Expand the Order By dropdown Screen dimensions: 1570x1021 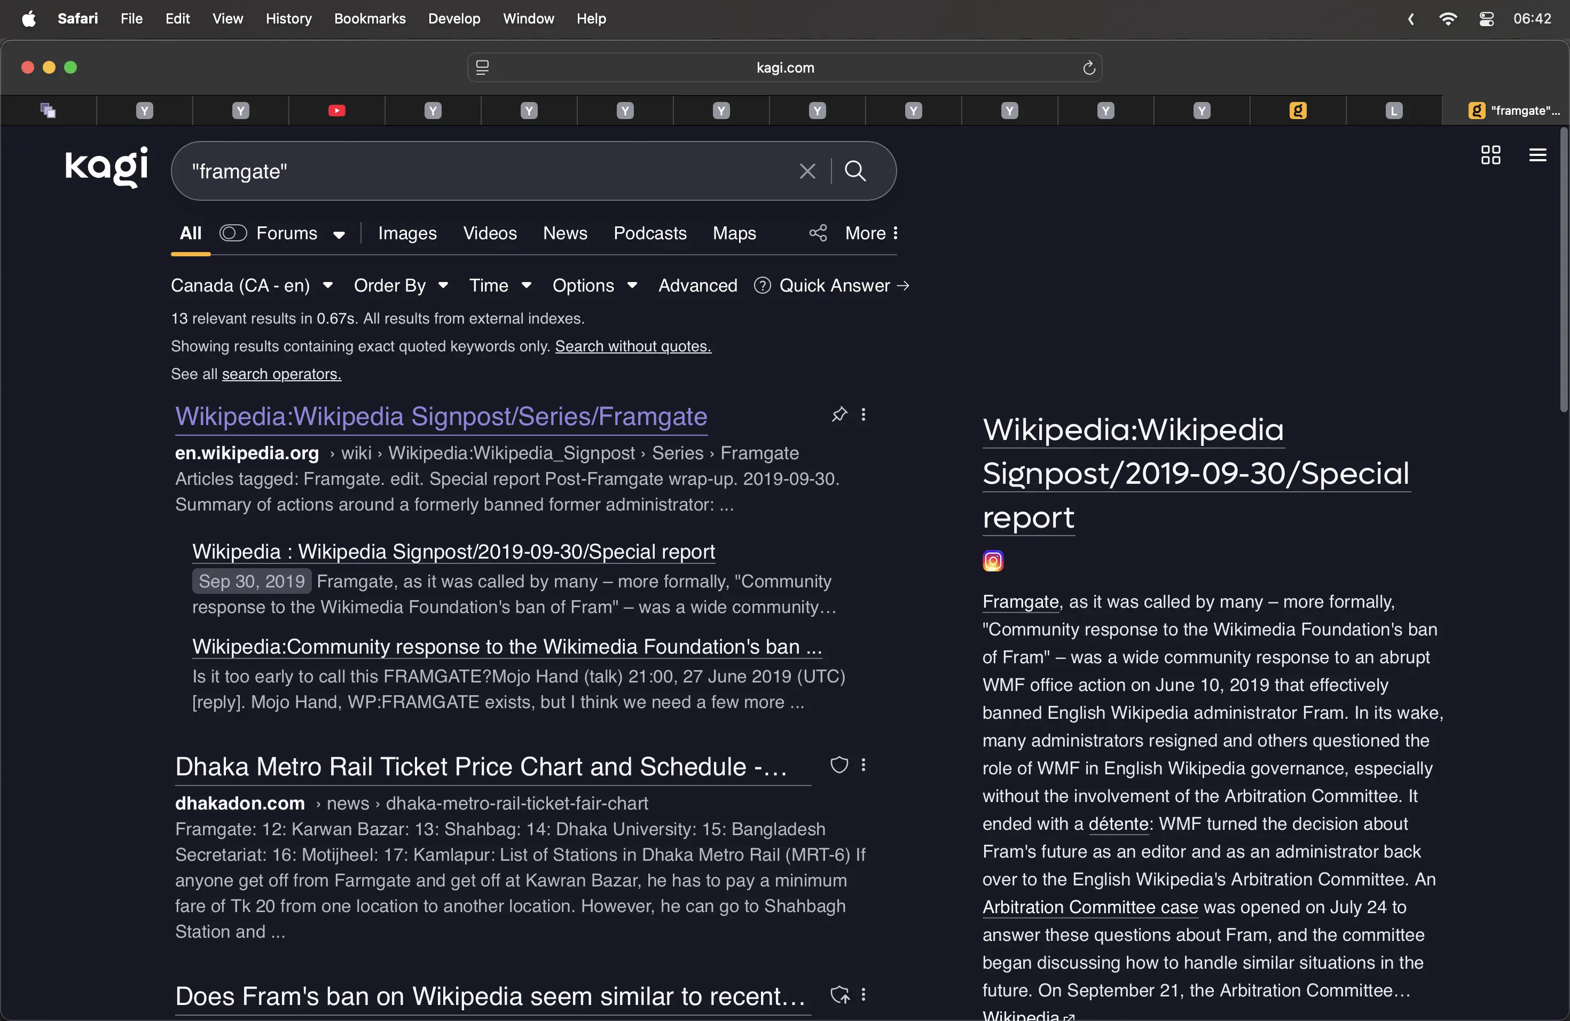[401, 286]
